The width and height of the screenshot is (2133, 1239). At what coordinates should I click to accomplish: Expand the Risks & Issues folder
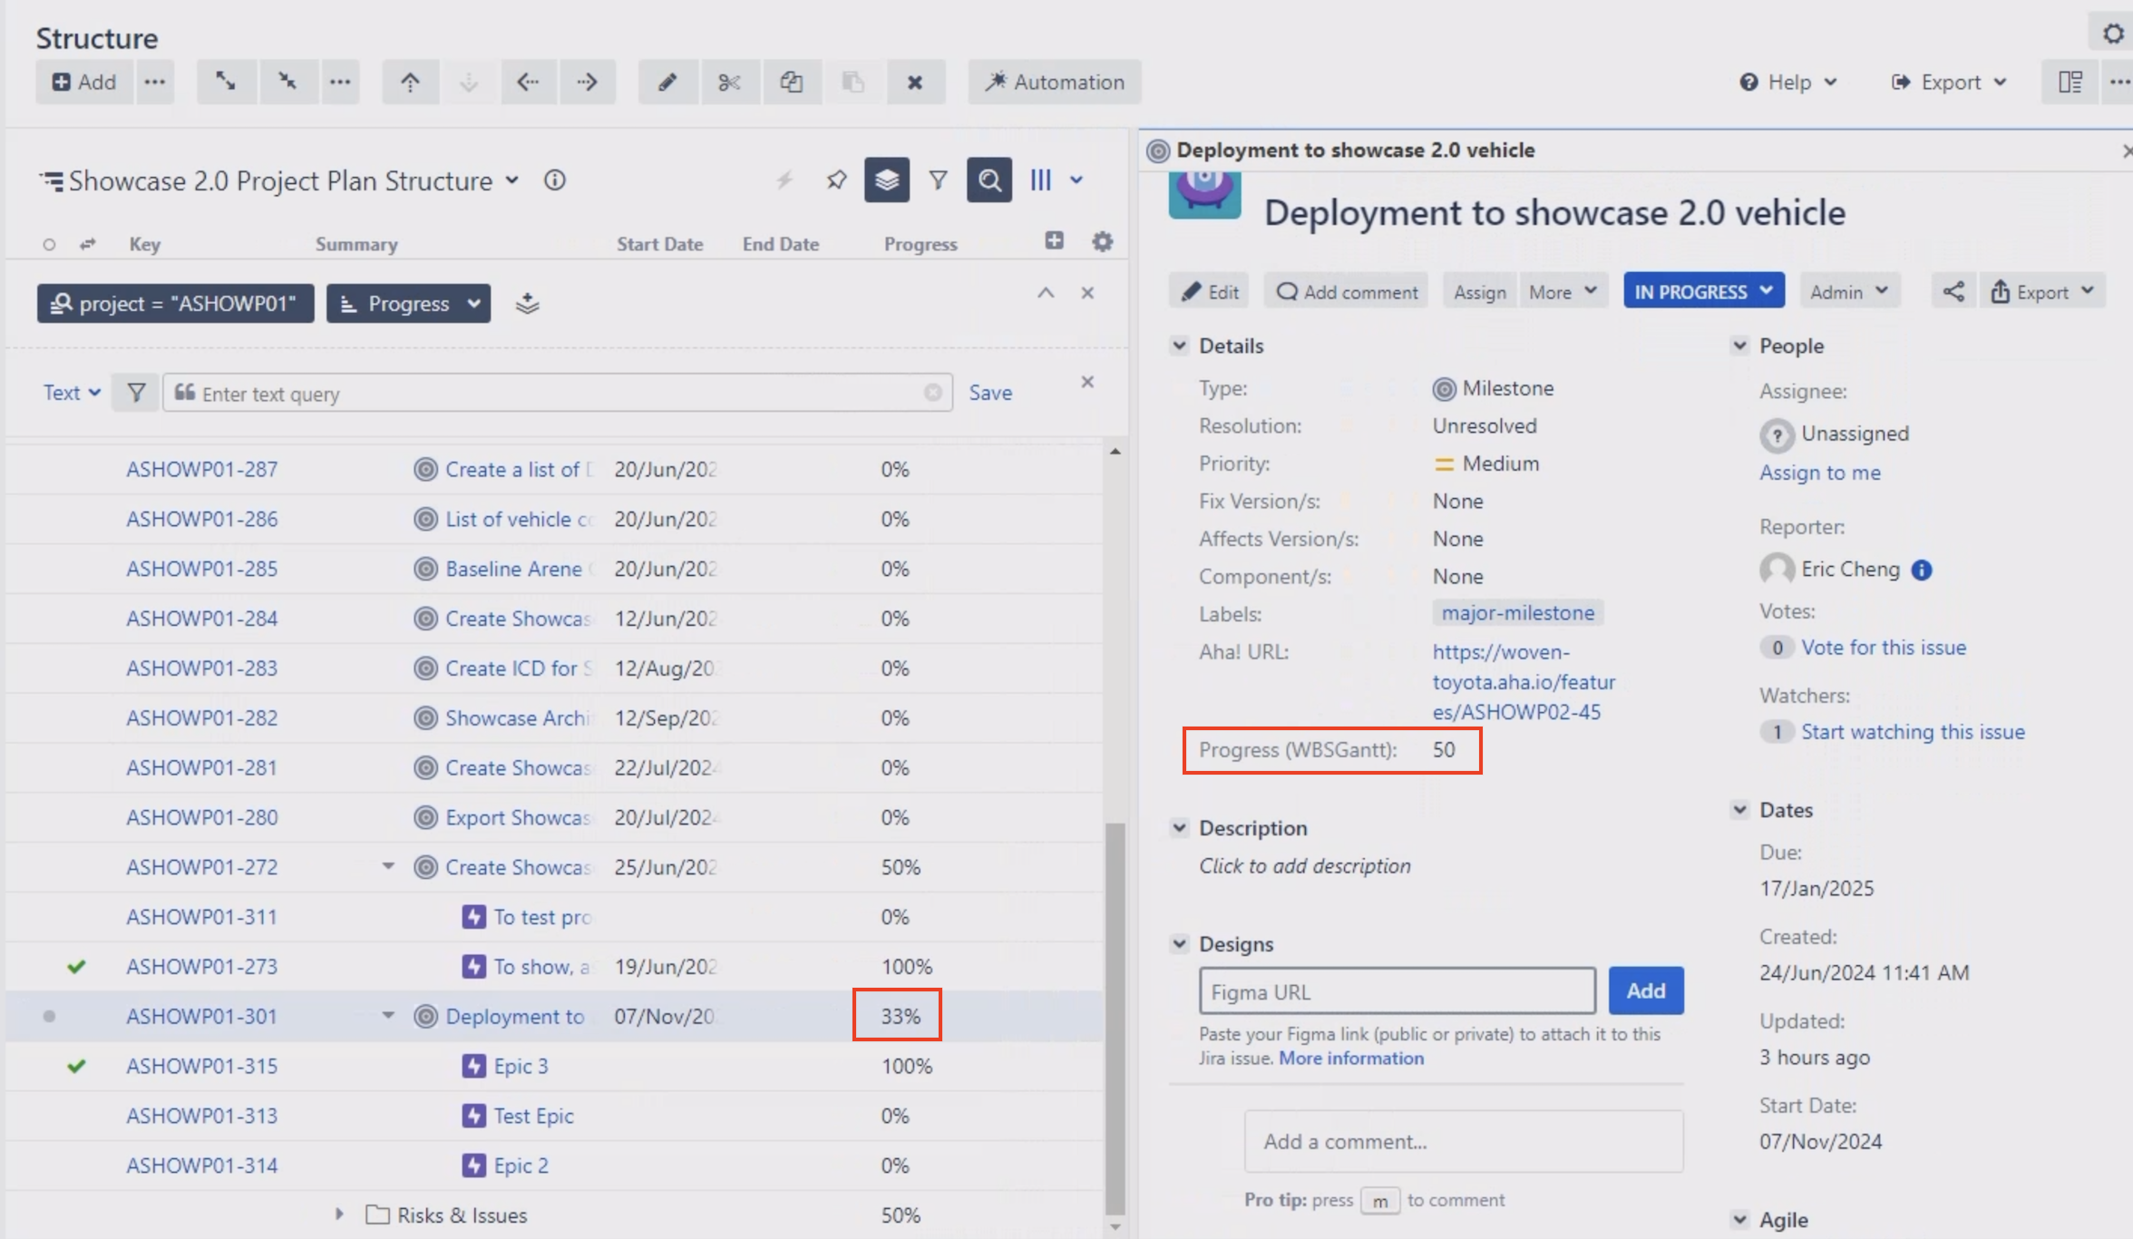point(339,1214)
